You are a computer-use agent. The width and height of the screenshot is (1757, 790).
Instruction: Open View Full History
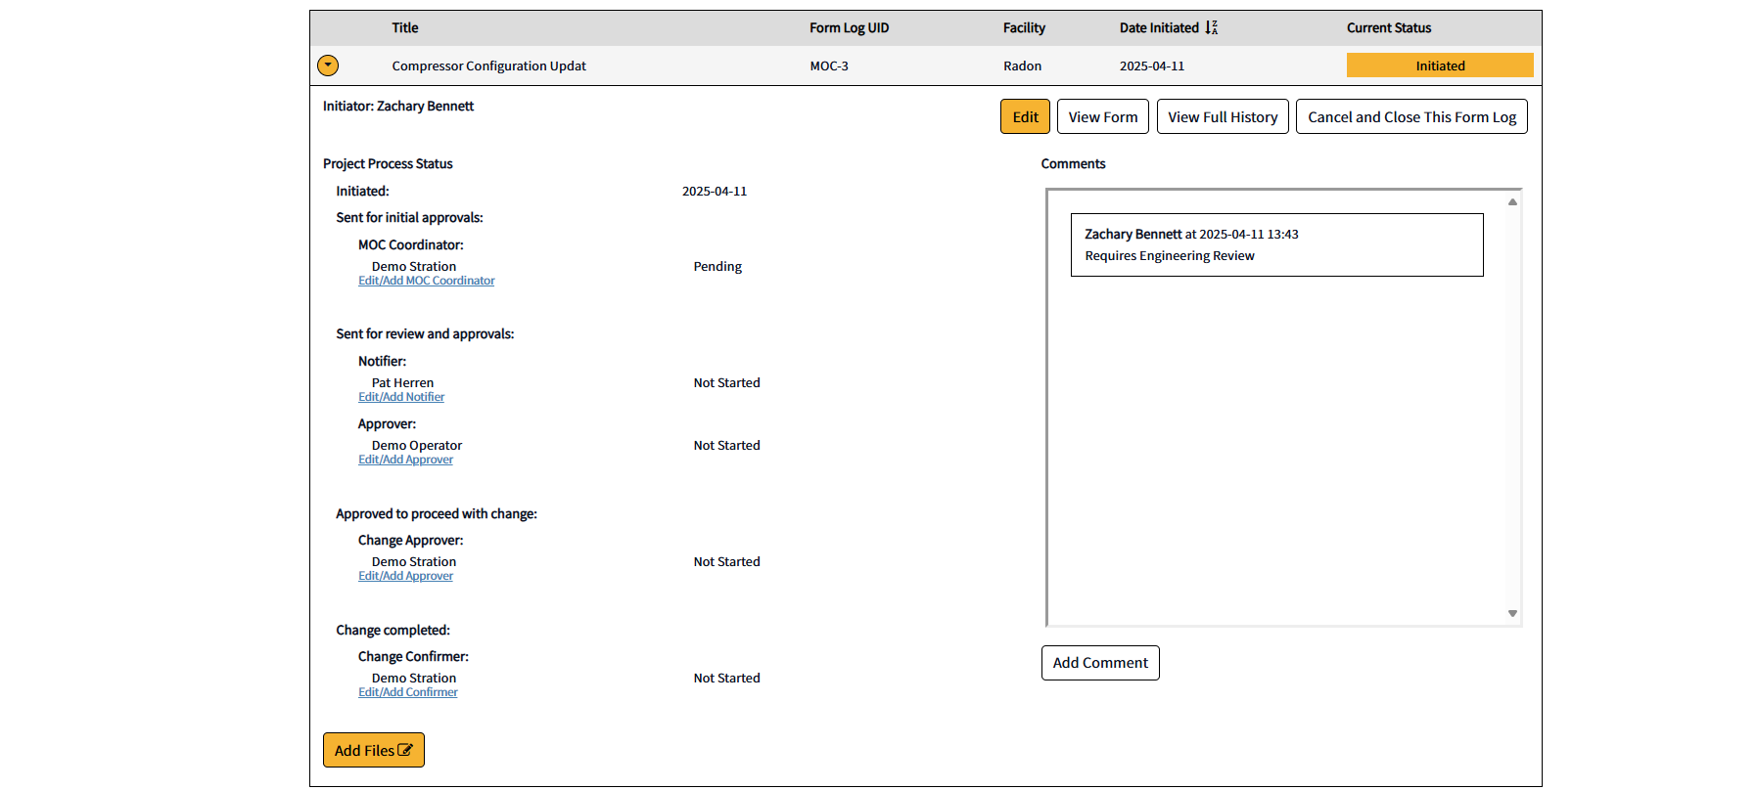1223,116
